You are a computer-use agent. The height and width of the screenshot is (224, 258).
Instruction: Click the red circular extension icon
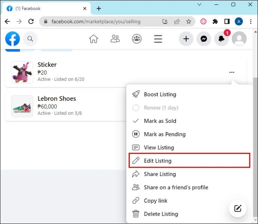point(203,21)
